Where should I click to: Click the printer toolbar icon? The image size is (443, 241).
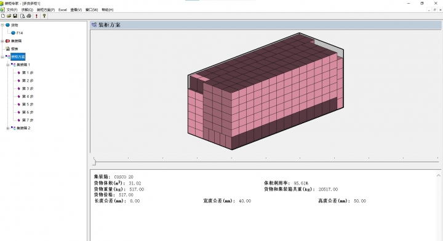(29, 16)
